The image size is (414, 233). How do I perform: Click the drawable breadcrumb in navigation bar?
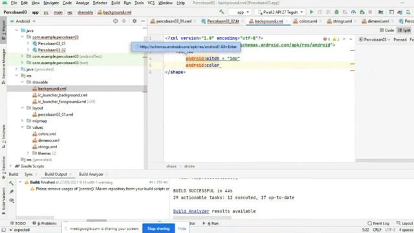tap(85, 12)
